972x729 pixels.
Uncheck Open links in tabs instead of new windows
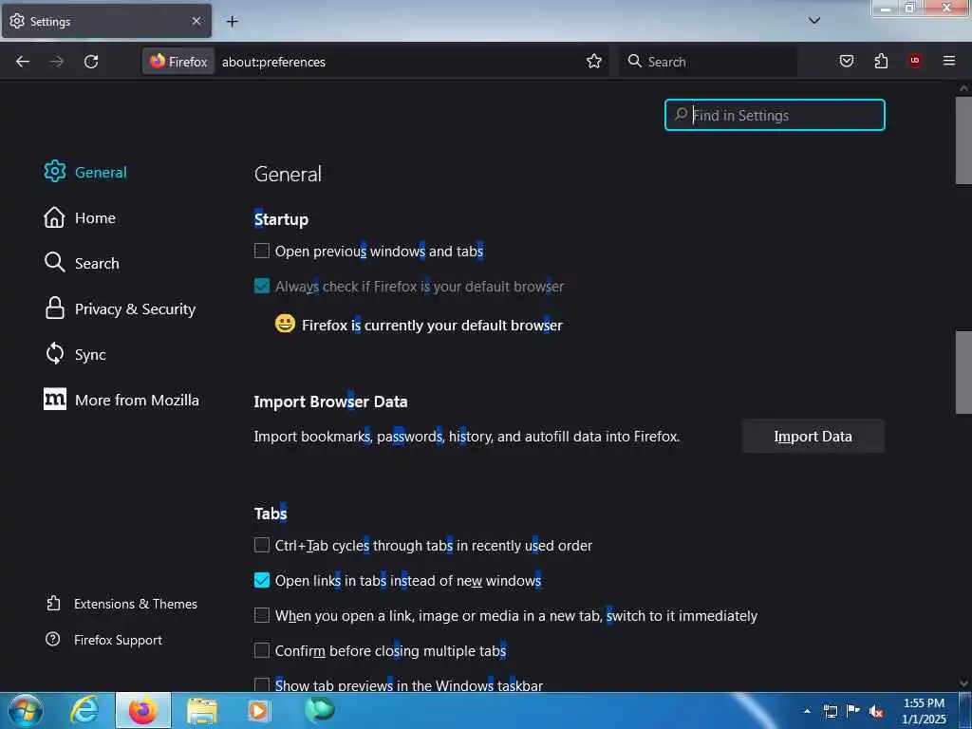(x=262, y=580)
